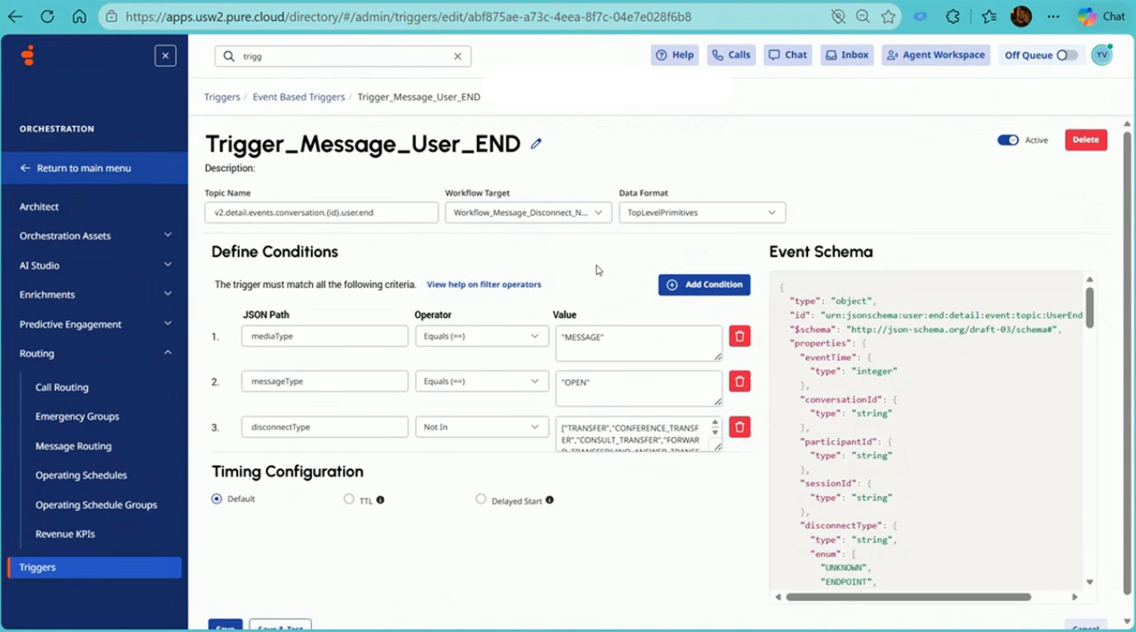Click user avatar YV in header
Image resolution: width=1136 pixels, height=632 pixels.
click(1102, 55)
